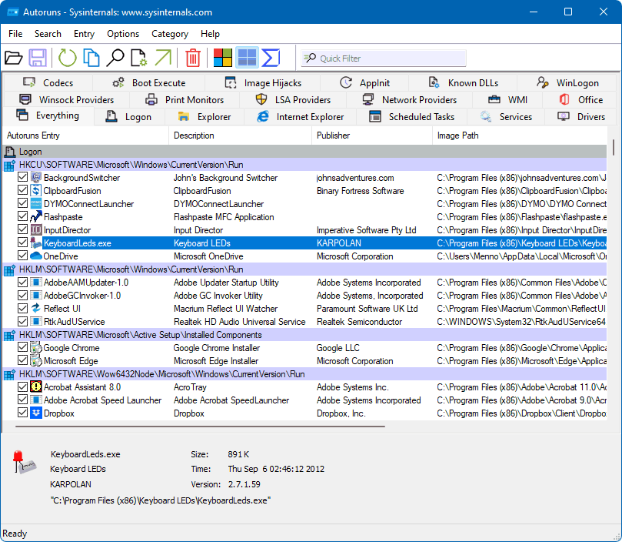This screenshot has height=542, width=622.
Task: Uncheck the ClipboardFusion checkbox
Action: 22,190
